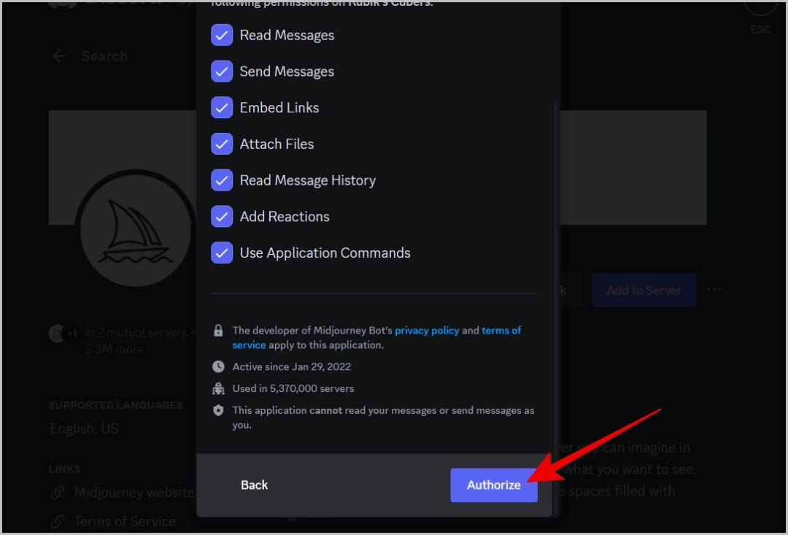The height and width of the screenshot is (535, 788).
Task: Open the three-dot more options menu
Action: (x=714, y=290)
